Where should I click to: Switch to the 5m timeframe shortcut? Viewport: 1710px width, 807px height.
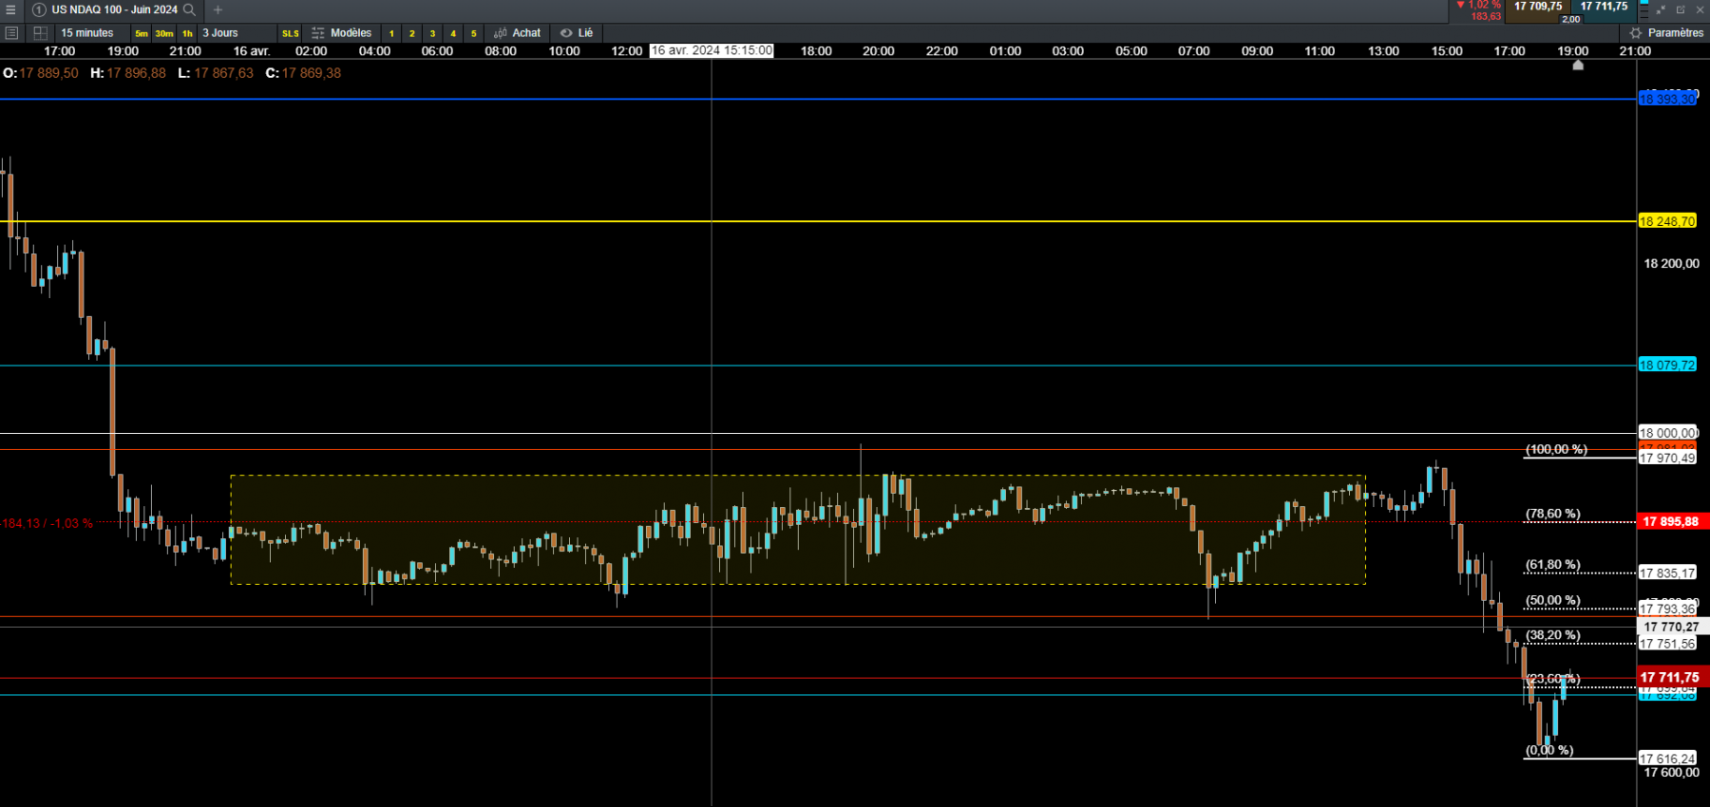click(142, 33)
